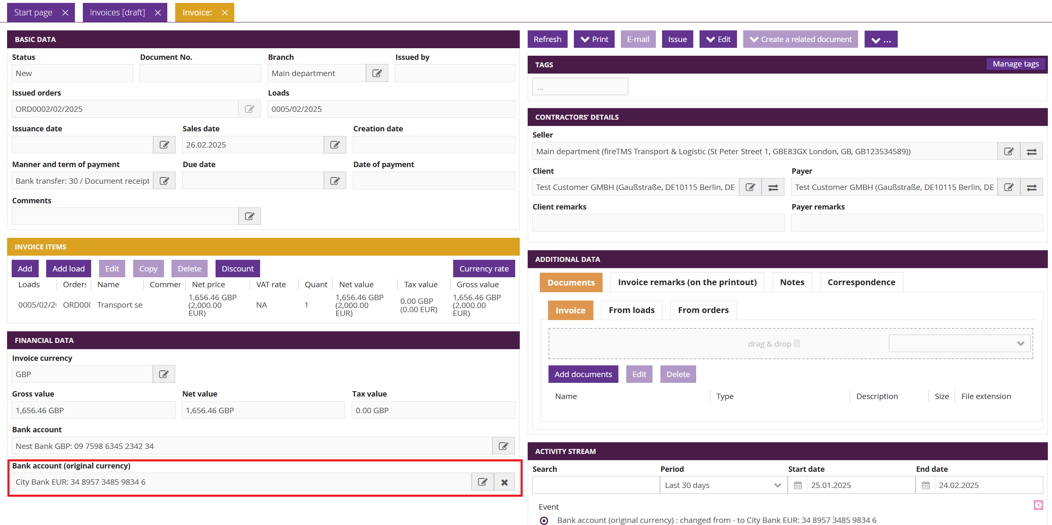Open the Correspondence tab
The height and width of the screenshot is (525, 1052).
pyautogui.click(x=861, y=282)
